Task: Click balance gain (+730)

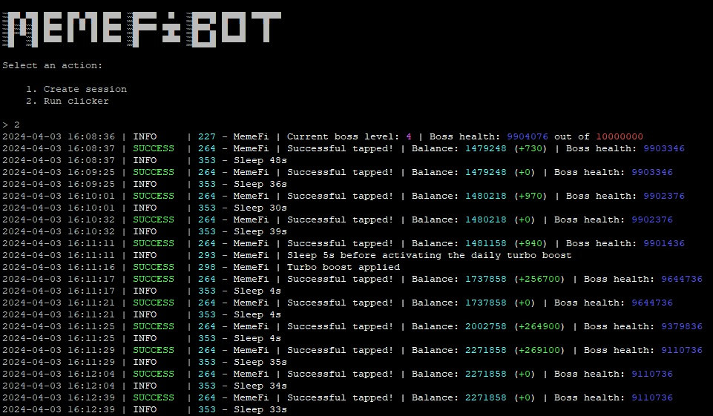Action: point(530,148)
